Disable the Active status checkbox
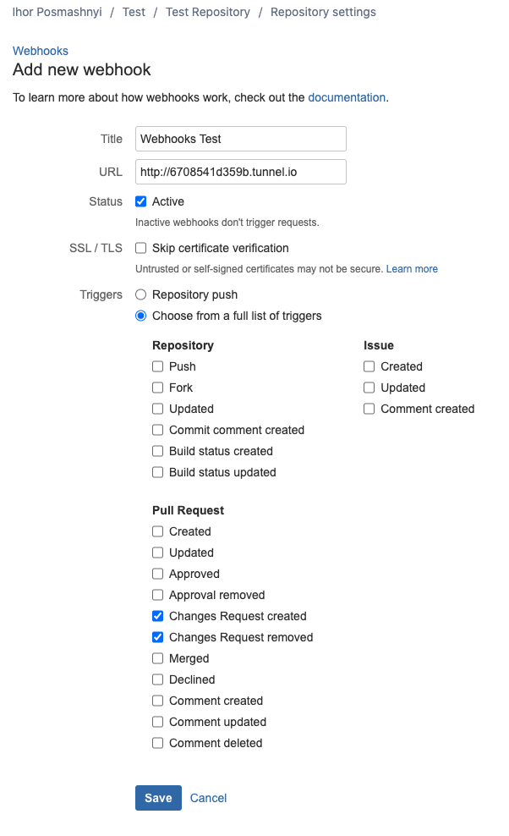The height and width of the screenshot is (836, 509). tap(140, 201)
